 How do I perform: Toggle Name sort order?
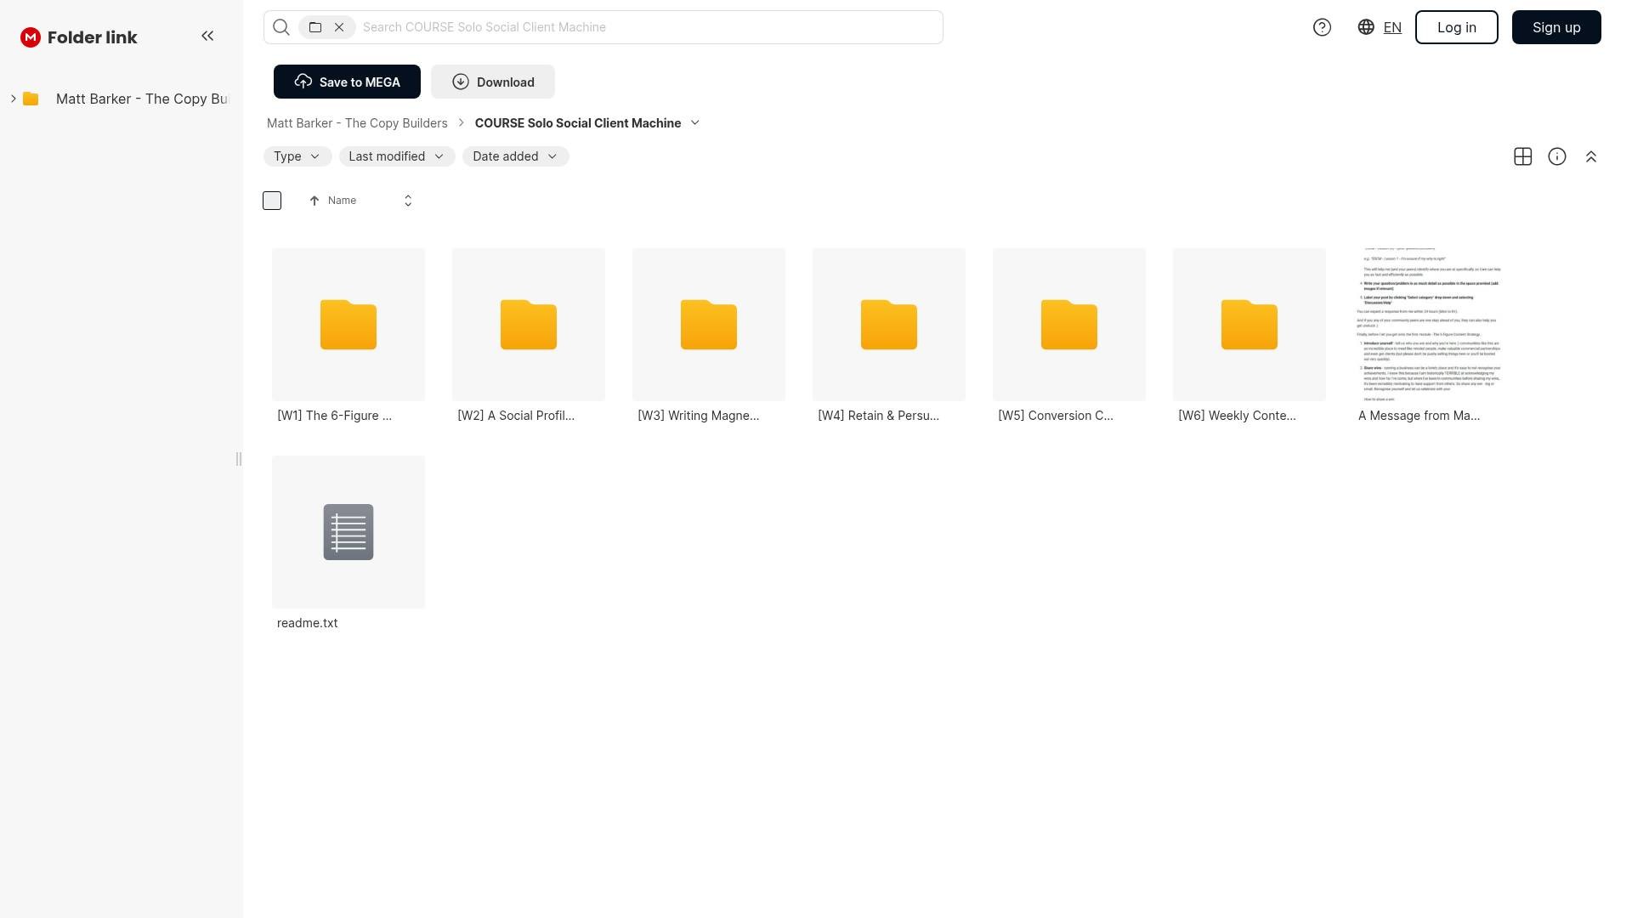tap(408, 201)
